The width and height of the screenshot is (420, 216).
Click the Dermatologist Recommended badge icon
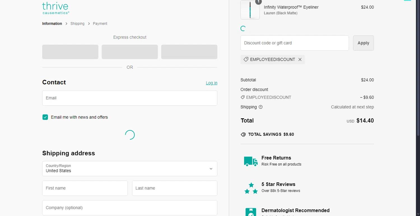[251, 212]
